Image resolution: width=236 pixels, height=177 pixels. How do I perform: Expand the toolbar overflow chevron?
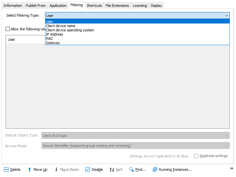(x=232, y=169)
